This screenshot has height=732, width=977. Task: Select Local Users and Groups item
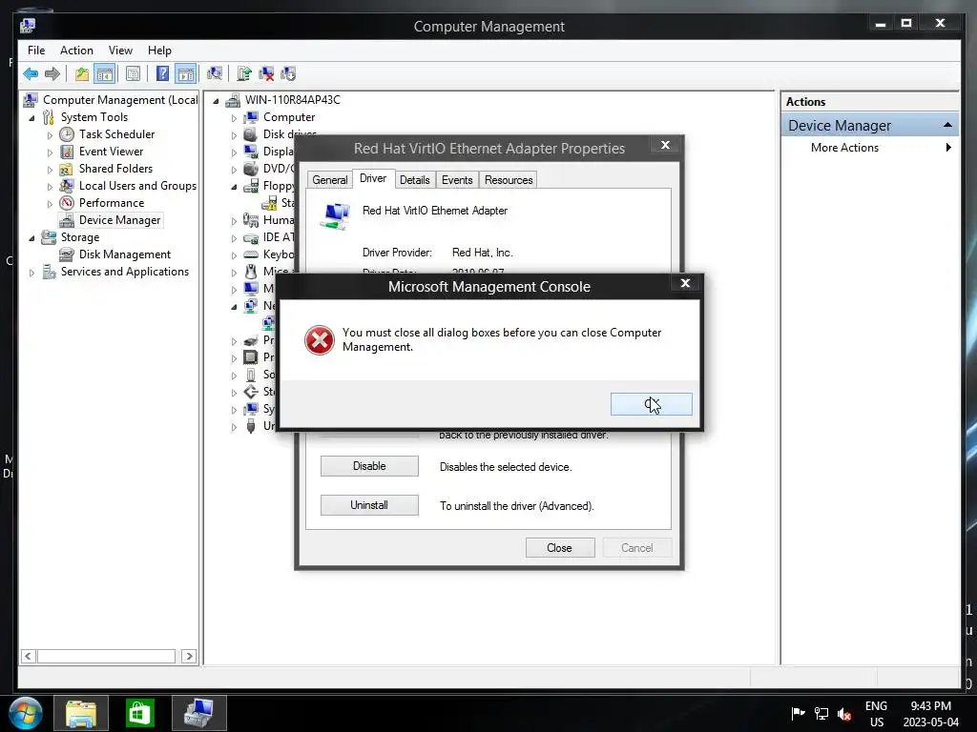click(137, 186)
